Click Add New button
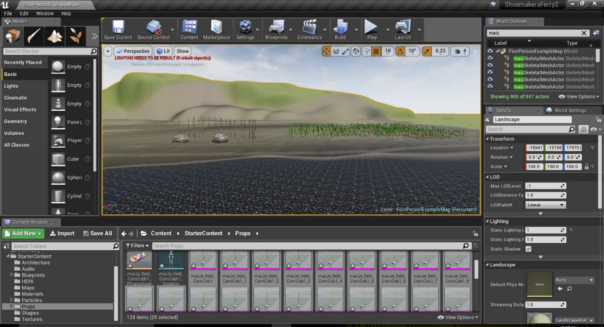This screenshot has height=327, width=604. point(24,233)
